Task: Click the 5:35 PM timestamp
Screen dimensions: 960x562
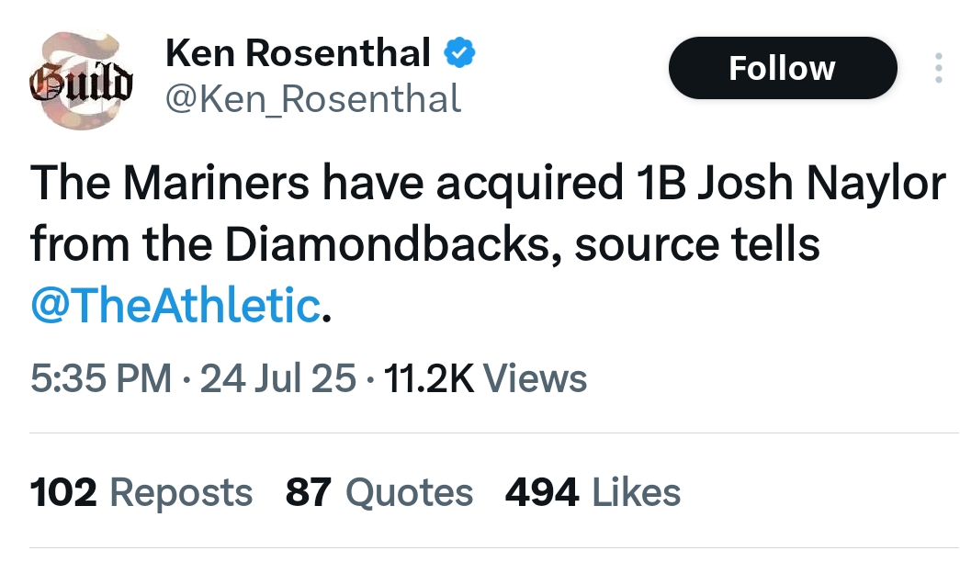Action: click(x=101, y=378)
